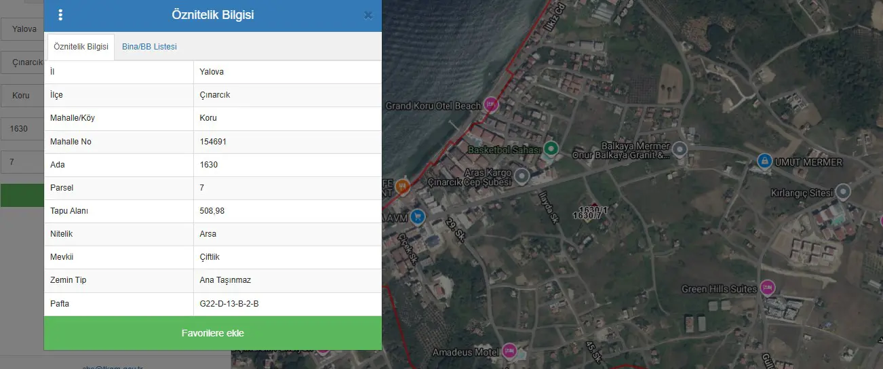Click the Mahalle No value 154691
Screen dimensions: 883x369
[x=213, y=142]
